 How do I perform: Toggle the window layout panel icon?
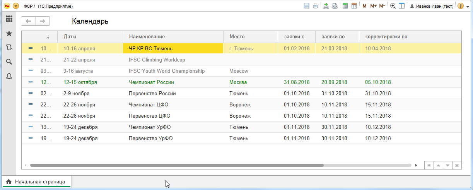coord(401,6)
